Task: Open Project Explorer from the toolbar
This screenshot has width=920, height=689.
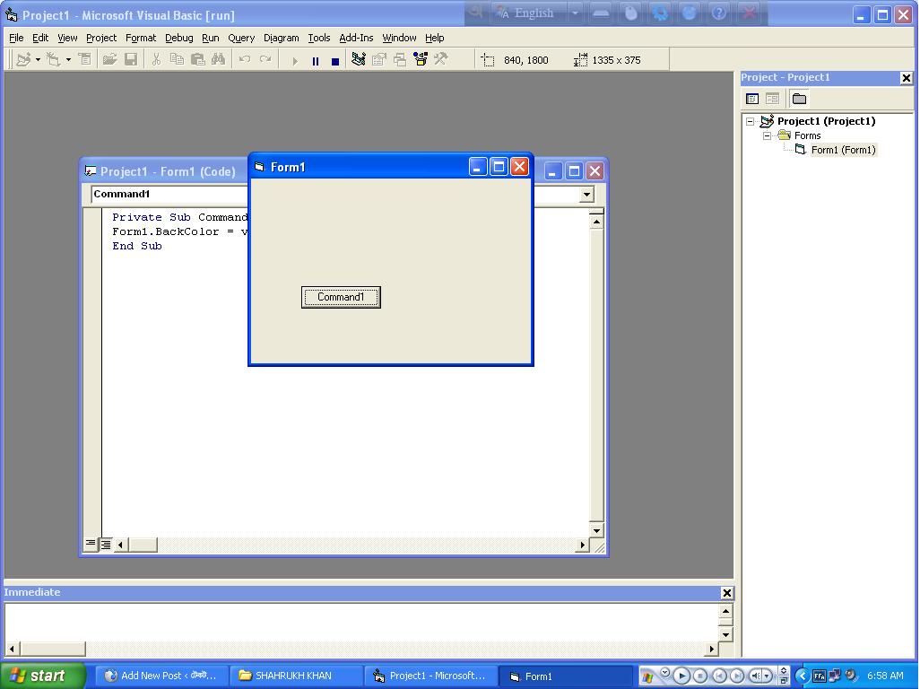Action: coord(359,59)
